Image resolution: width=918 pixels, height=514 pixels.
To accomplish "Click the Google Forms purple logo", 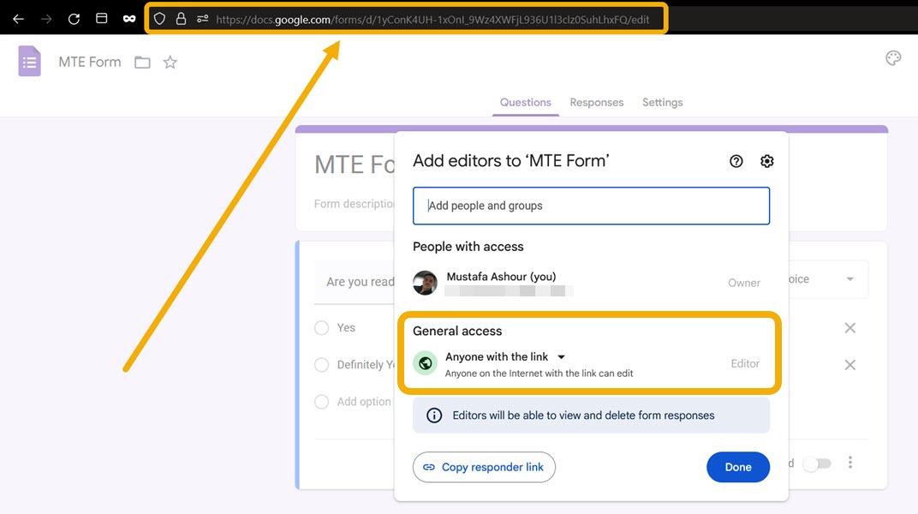I will coord(28,61).
